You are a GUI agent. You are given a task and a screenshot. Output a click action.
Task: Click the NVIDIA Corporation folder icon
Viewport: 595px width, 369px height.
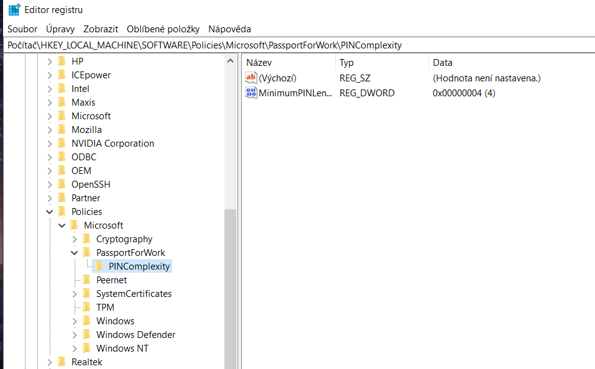click(x=62, y=143)
